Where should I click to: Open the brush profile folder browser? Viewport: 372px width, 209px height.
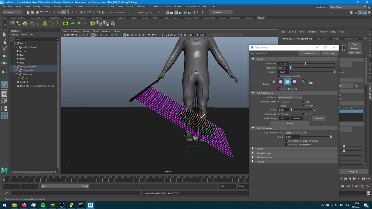click(x=311, y=83)
